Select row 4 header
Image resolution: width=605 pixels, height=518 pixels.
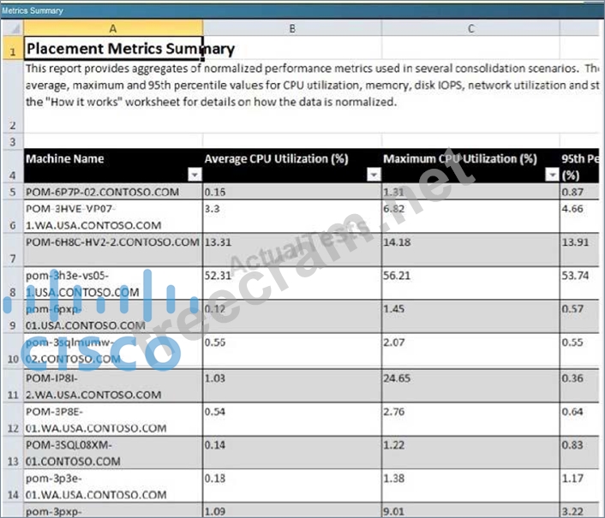point(11,175)
